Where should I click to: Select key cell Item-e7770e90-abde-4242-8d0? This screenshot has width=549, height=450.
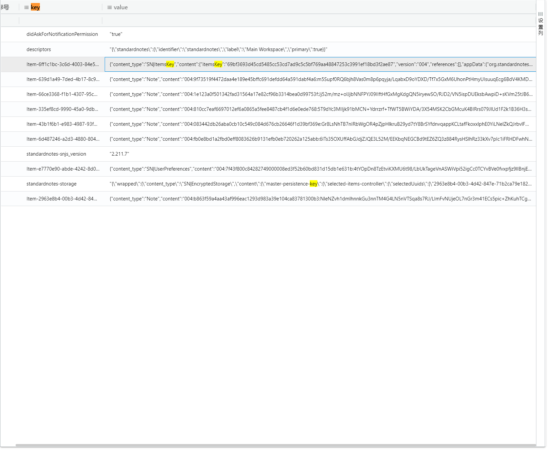tap(62, 169)
